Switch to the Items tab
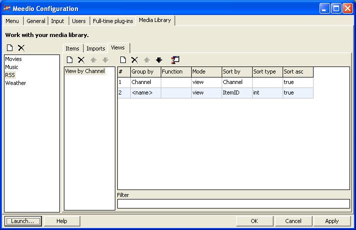This screenshot has height=230, width=356. pos(72,48)
